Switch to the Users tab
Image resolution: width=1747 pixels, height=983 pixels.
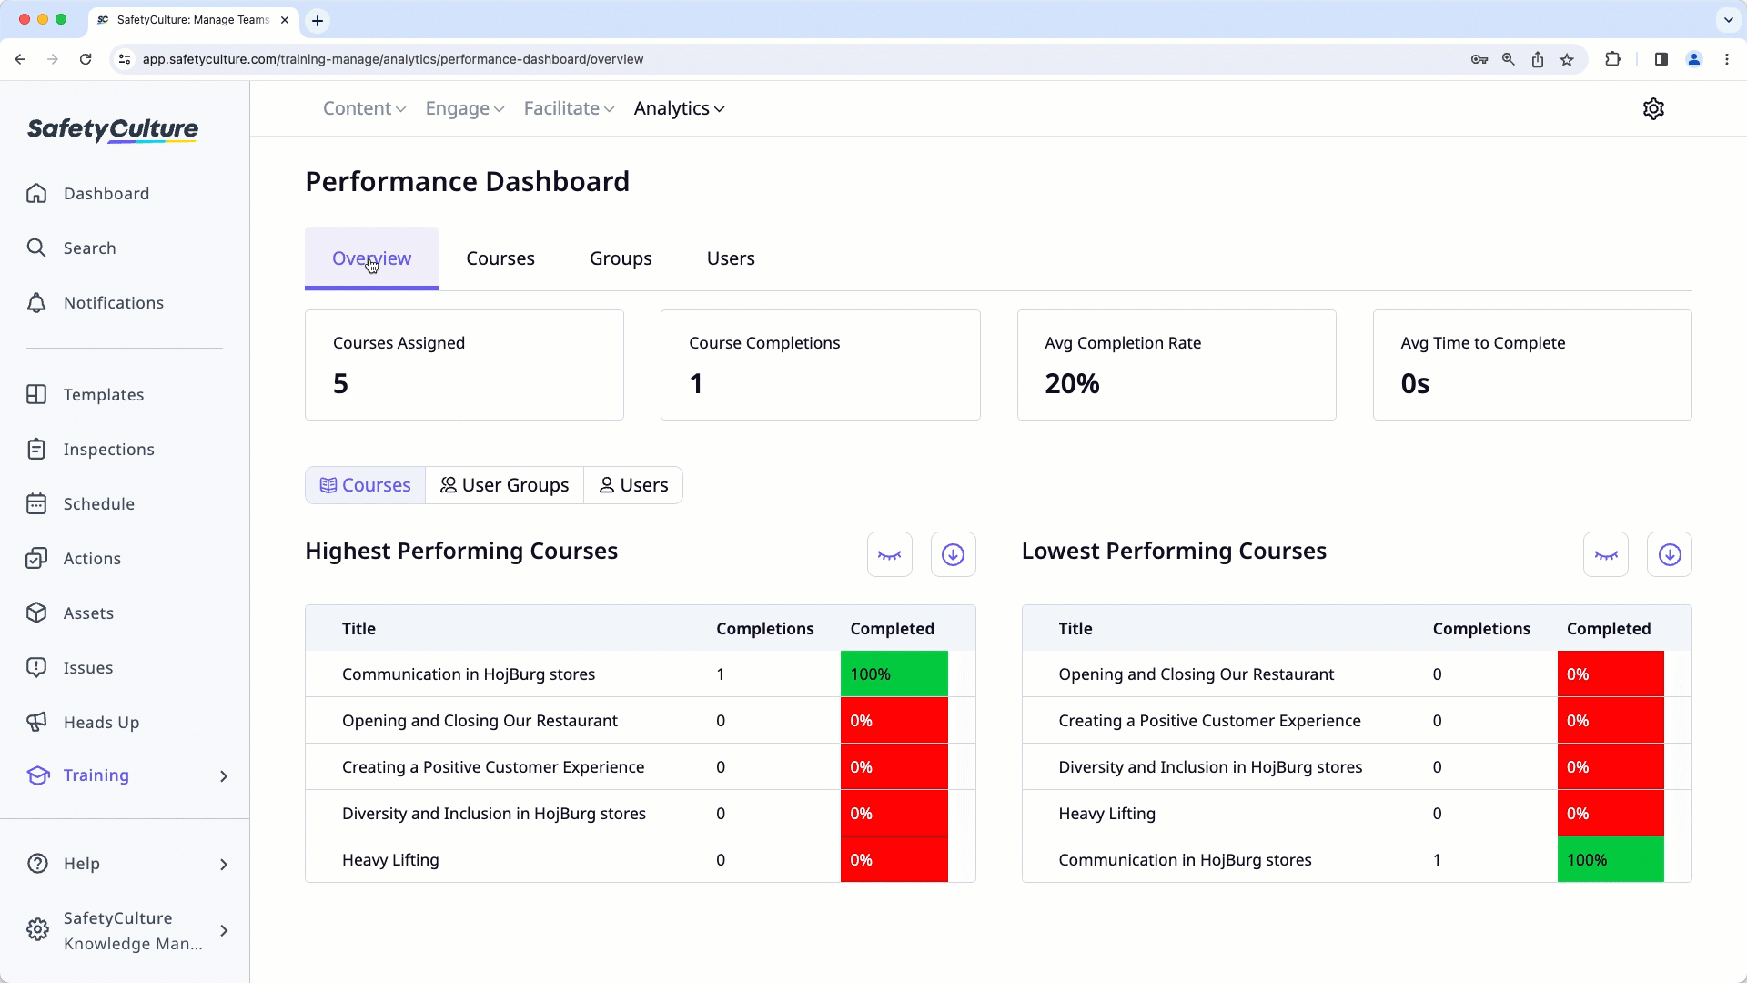point(731,258)
